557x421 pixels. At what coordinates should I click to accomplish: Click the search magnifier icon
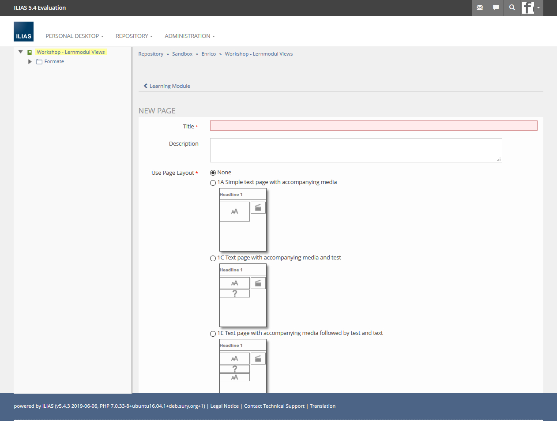click(512, 8)
